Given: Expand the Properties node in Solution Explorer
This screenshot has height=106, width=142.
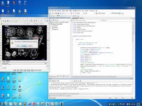Looking at the screenshot, I should [51, 26].
